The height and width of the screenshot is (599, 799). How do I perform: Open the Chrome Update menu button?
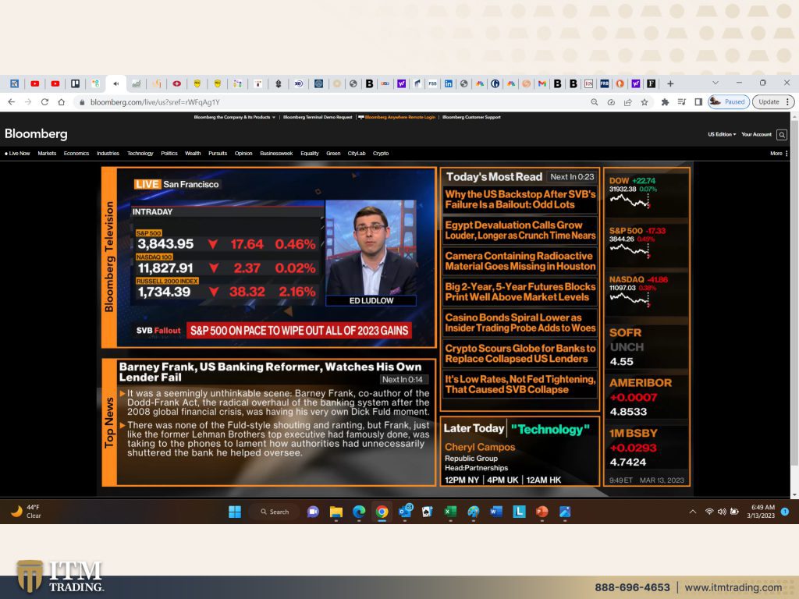(773, 102)
